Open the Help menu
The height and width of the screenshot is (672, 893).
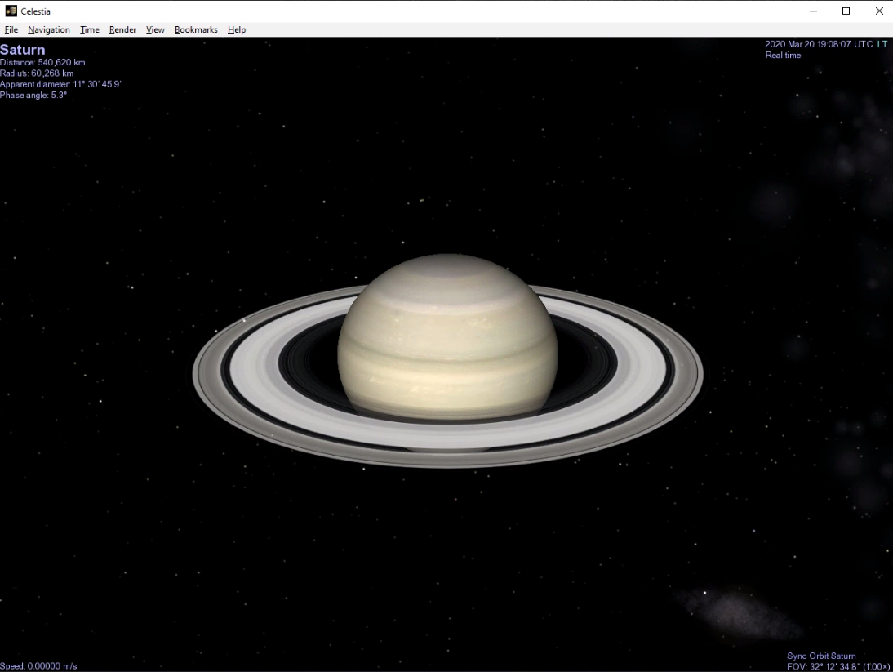coord(237,29)
